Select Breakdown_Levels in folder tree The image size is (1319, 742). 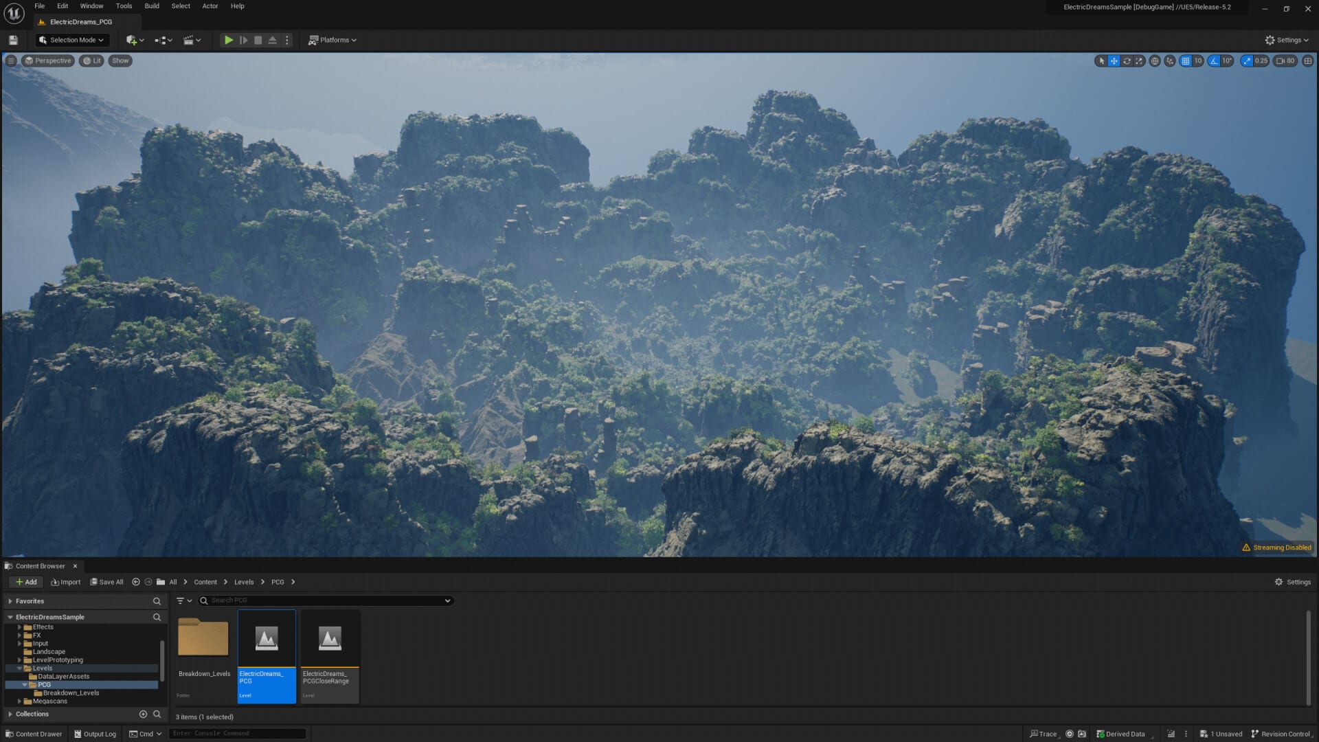[71, 693]
